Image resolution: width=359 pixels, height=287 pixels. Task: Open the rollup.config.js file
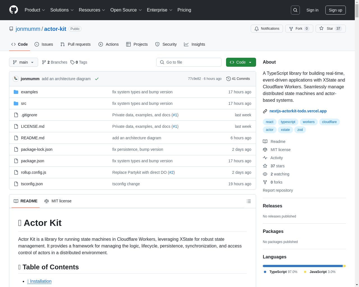click(34, 172)
